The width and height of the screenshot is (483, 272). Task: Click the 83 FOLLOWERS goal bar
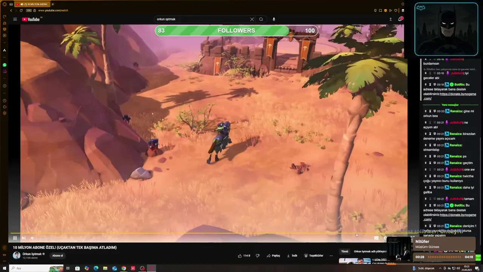tap(236, 31)
